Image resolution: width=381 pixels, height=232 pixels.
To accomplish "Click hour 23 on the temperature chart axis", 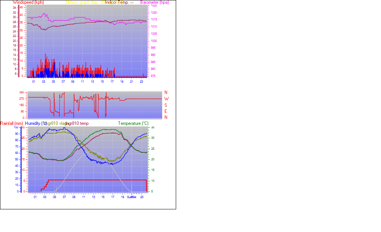I will pos(142,197).
